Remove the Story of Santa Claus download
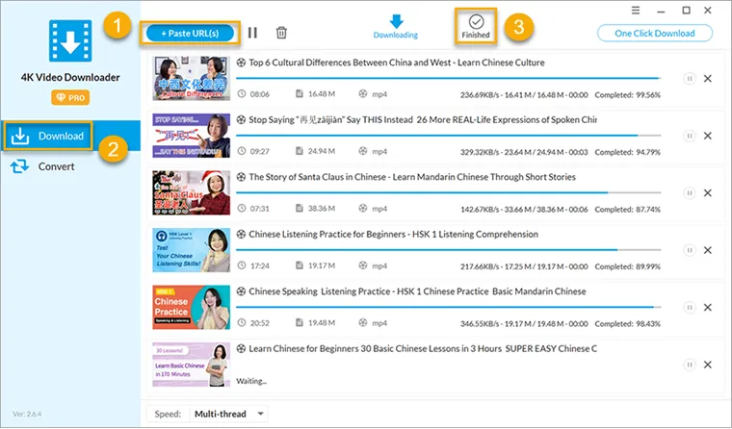Viewport: 732px width, 429px height. (708, 193)
